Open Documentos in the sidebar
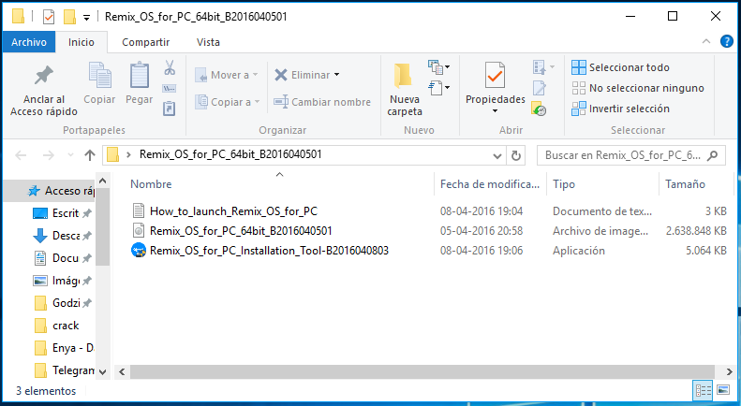The image size is (741, 406). tap(63, 258)
